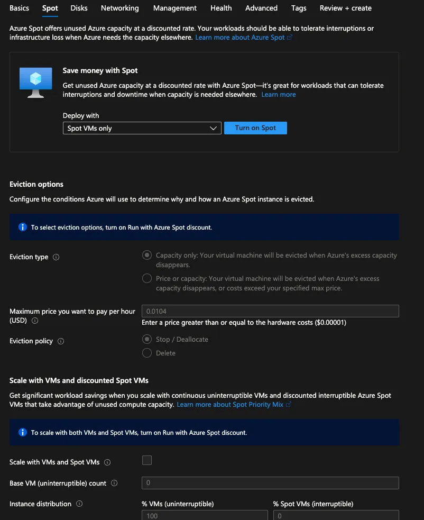Click Scale with VMs and discounted Spot VMs heading

pyautogui.click(x=79, y=380)
